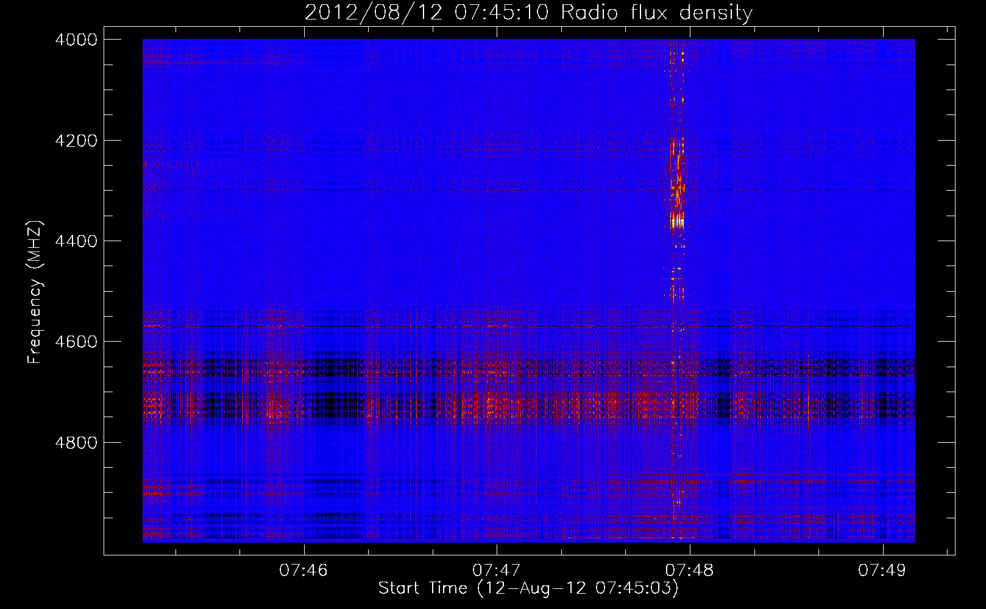The width and height of the screenshot is (986, 609).
Task: Click the 4800 frequency axis label
Action: (x=76, y=442)
